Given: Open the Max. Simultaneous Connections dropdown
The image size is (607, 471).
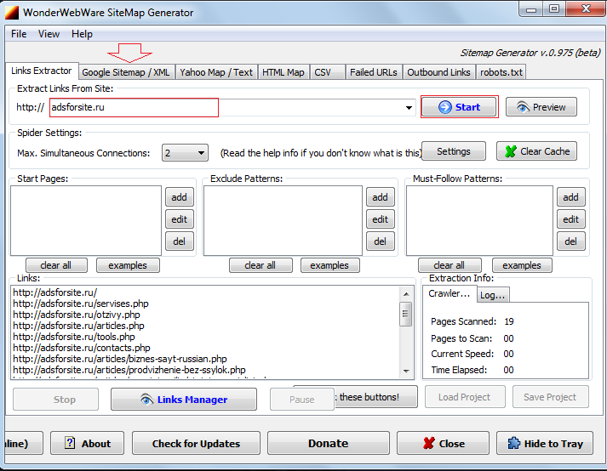Looking at the screenshot, I should tap(201, 153).
